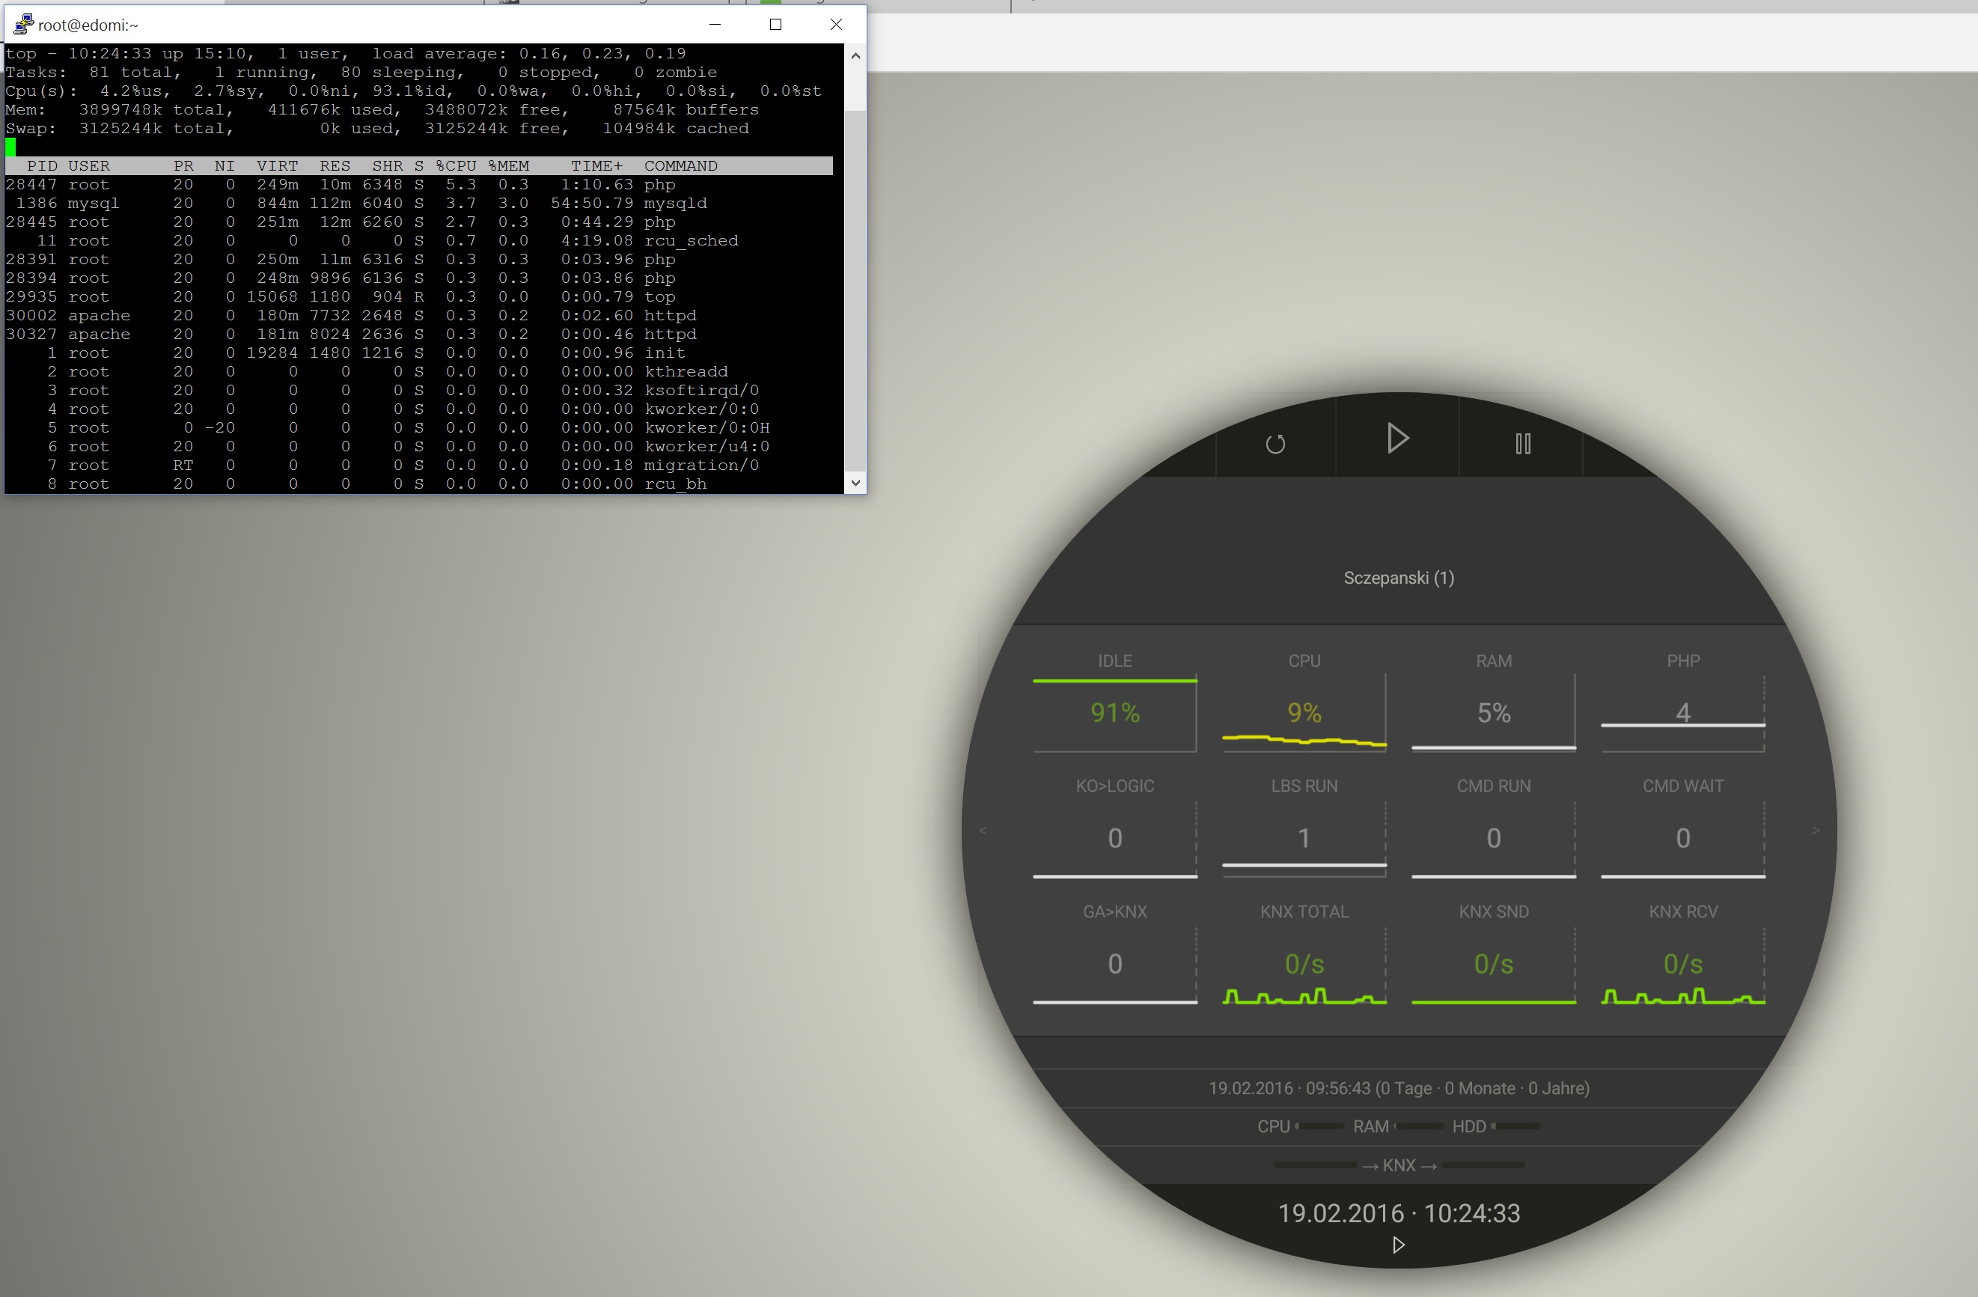The width and height of the screenshot is (1978, 1297).
Task: Click the ksoftirqd/0 process row
Action: coord(419,391)
